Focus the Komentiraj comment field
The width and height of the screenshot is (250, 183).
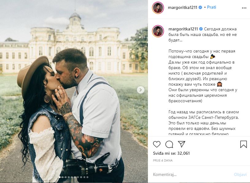pos(191,174)
